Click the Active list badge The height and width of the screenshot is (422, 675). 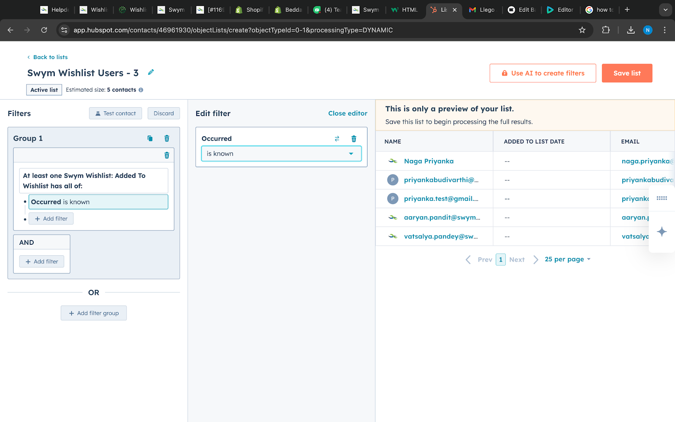(x=44, y=90)
